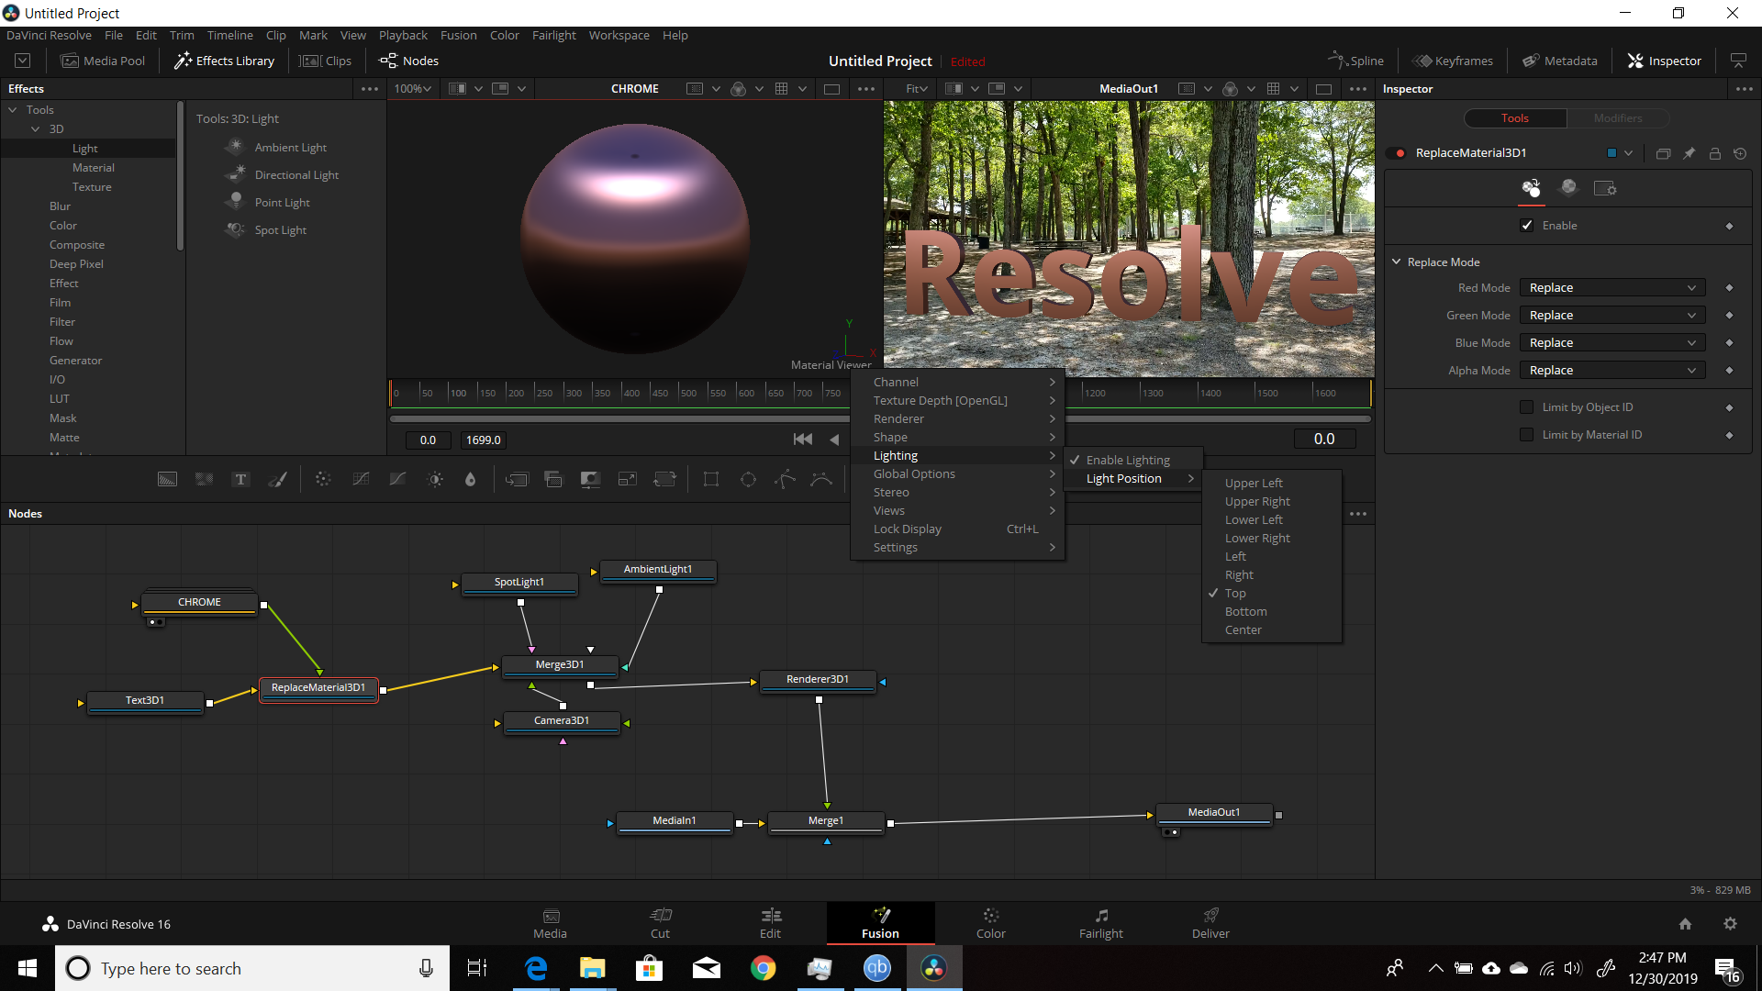Image resolution: width=1762 pixels, height=991 pixels.
Task: Click ReplaceMaterial3D1 tile color swatch
Action: click(x=1611, y=153)
